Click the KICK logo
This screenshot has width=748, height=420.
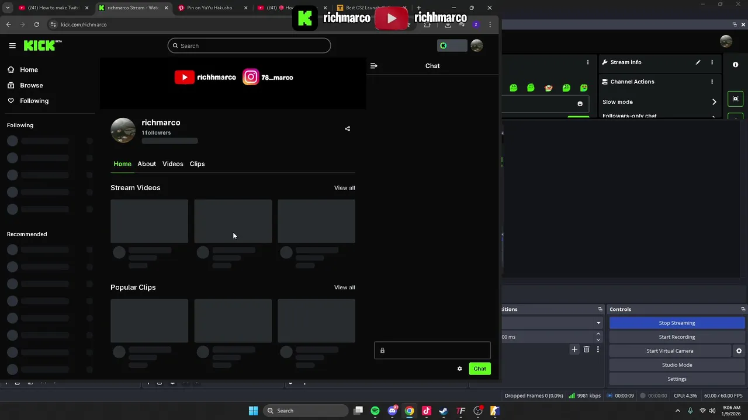(43, 45)
